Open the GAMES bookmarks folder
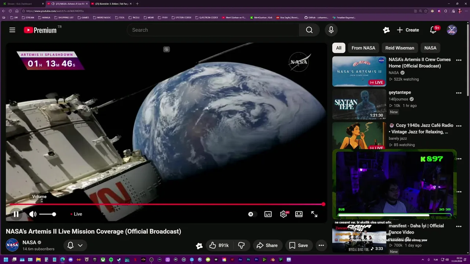This screenshot has width=470, height=264. pos(83,18)
